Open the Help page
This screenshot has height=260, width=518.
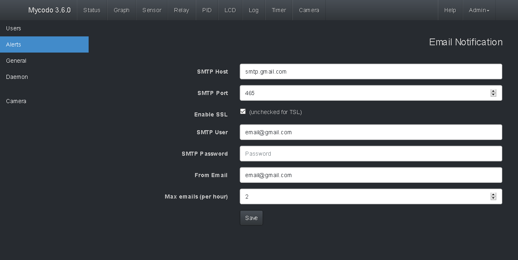point(450,10)
